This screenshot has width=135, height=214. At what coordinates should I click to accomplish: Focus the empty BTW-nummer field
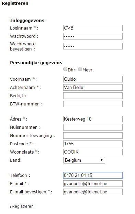pyautogui.click(x=93, y=104)
